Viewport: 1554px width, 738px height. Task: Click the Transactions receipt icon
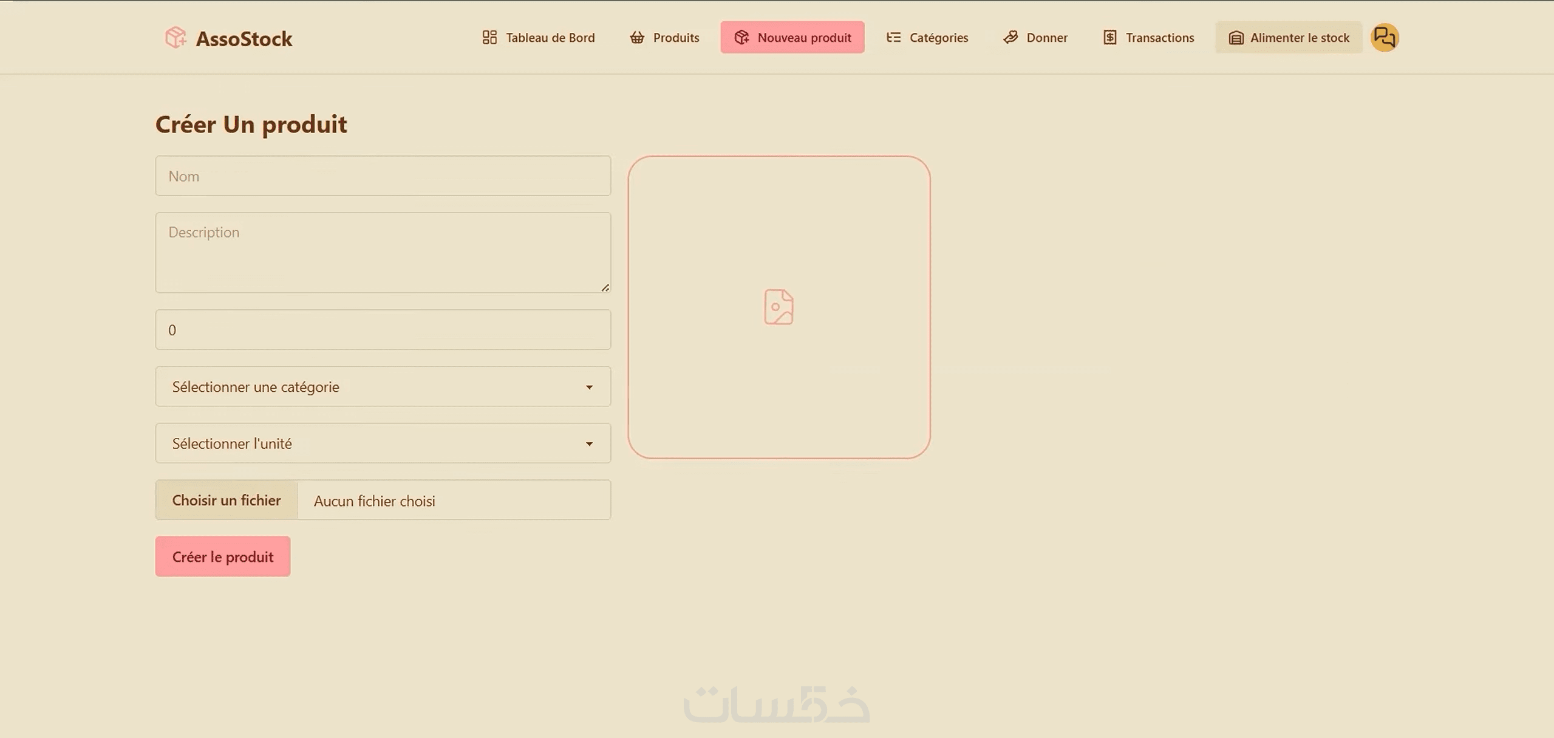[x=1109, y=38]
